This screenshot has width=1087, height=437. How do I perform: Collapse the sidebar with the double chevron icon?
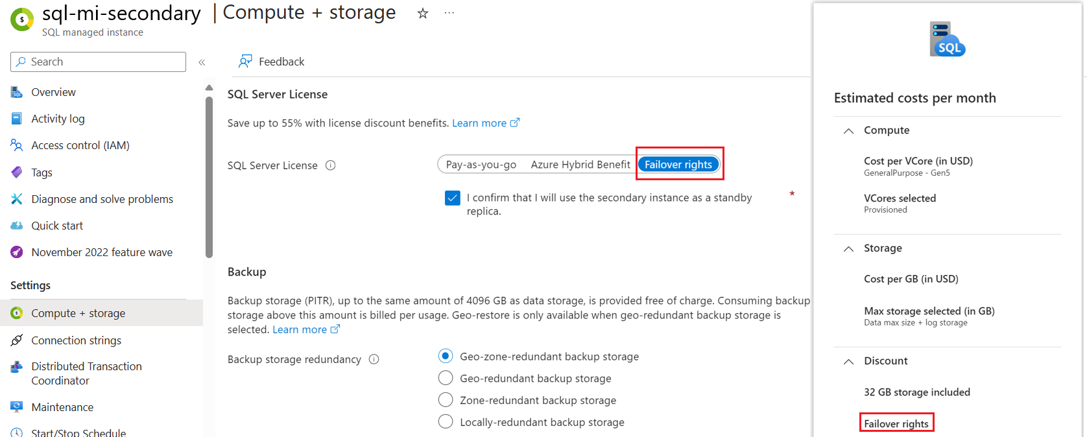[x=202, y=62]
